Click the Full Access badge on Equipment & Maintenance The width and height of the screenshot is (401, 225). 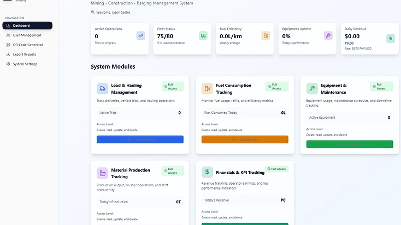(381, 87)
